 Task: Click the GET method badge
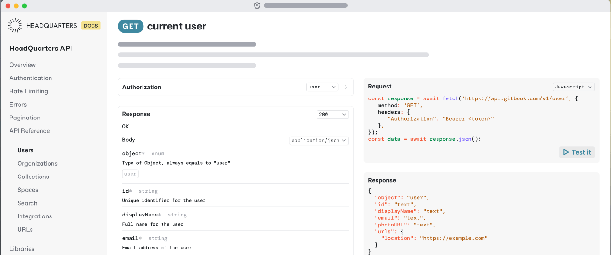[x=131, y=27]
